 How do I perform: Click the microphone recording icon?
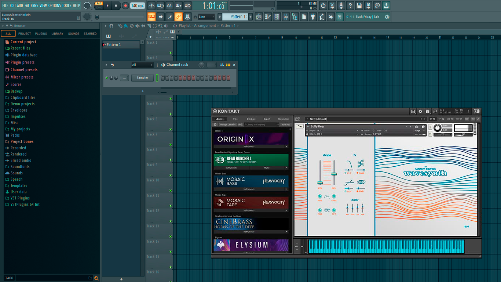[341, 6]
